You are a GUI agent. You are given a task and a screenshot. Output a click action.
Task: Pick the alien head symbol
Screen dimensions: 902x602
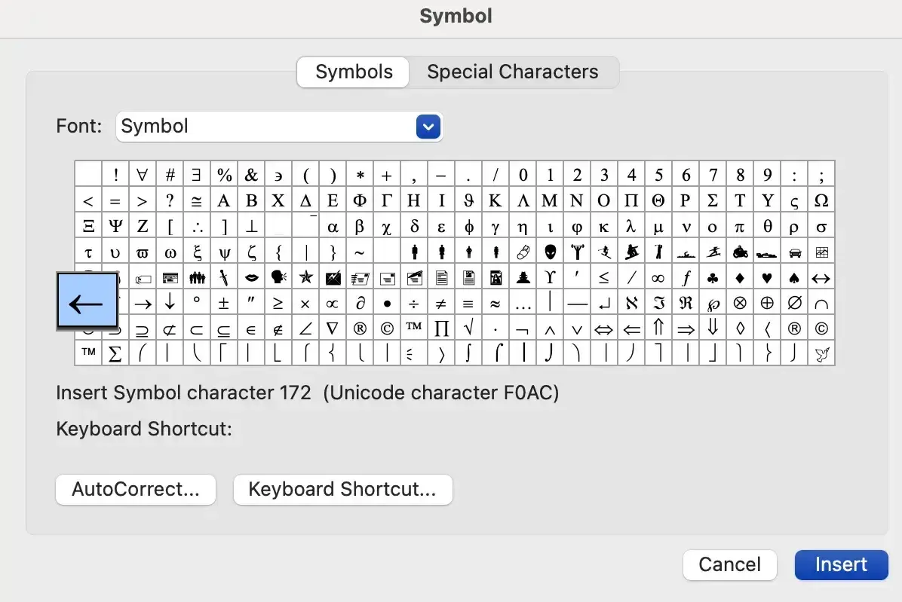click(550, 252)
